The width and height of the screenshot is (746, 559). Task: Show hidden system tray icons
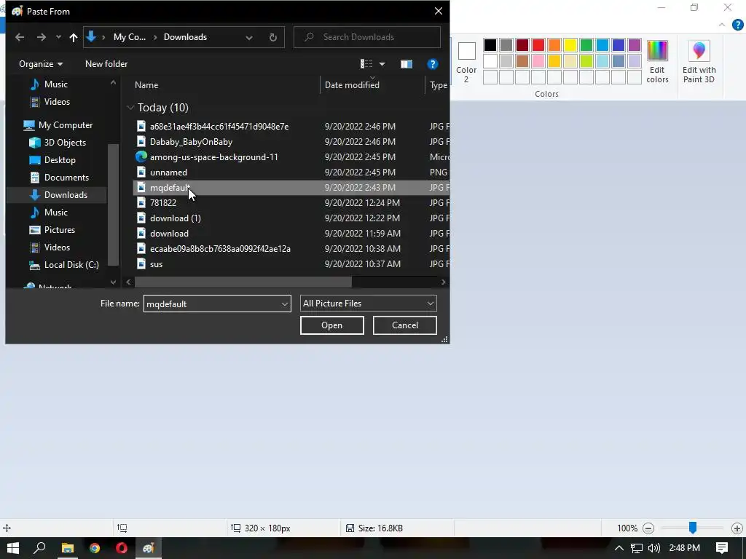pos(619,548)
